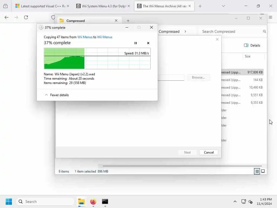
Task: Go forward in the browser
Action: coord(16,17)
